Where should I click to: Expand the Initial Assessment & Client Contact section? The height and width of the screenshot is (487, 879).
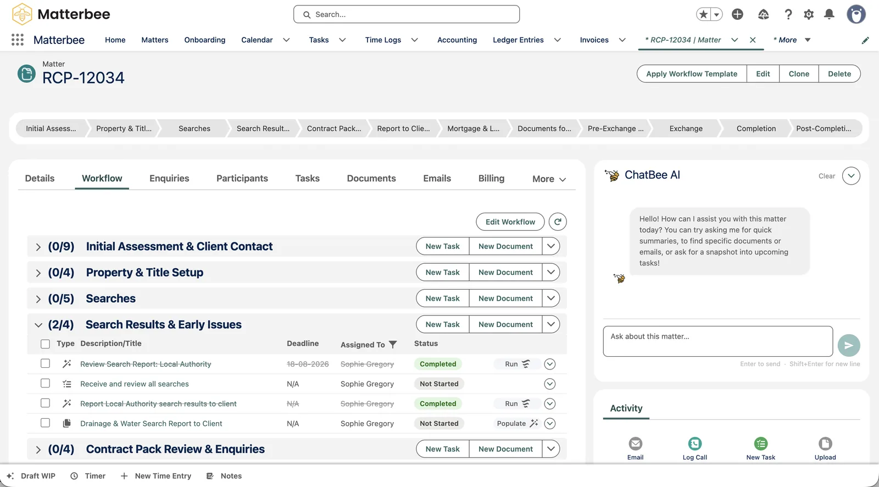pyautogui.click(x=38, y=247)
